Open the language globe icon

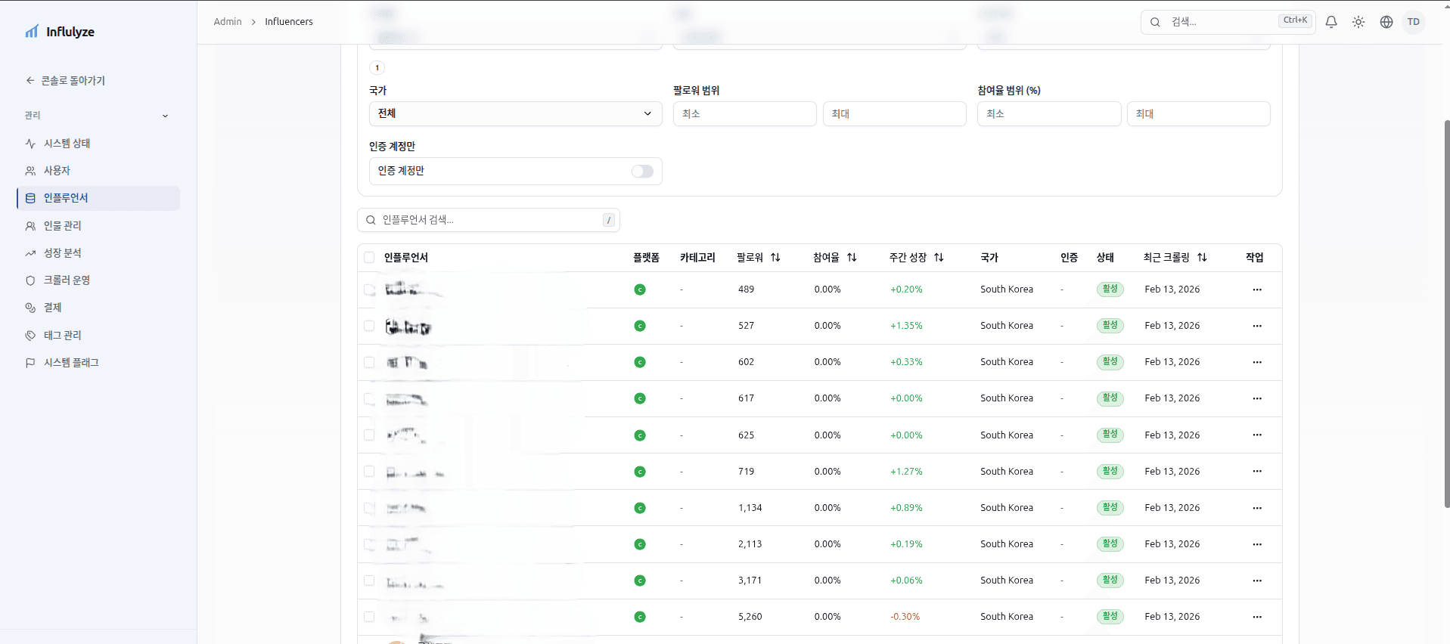click(x=1386, y=22)
